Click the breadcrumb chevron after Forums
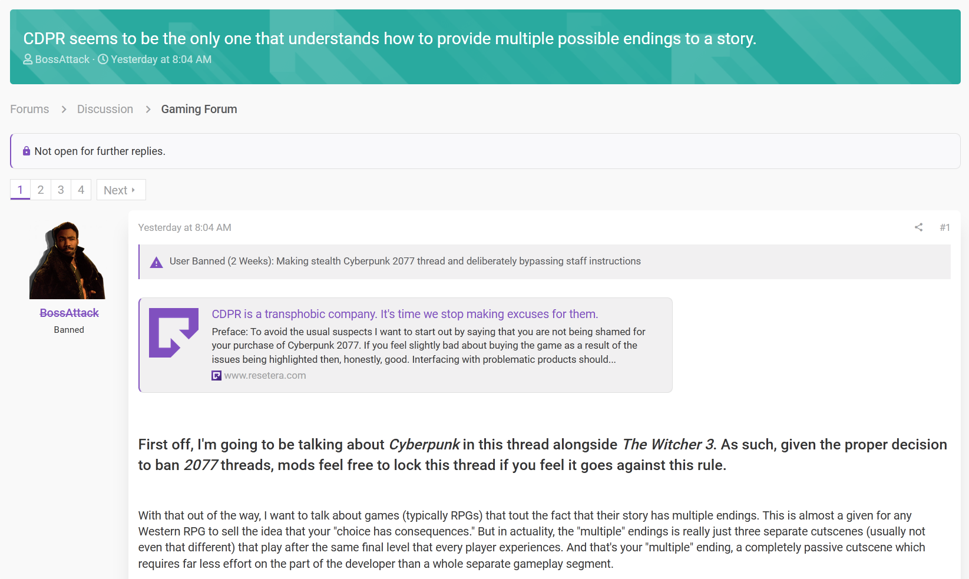The width and height of the screenshot is (969, 579). coord(64,110)
